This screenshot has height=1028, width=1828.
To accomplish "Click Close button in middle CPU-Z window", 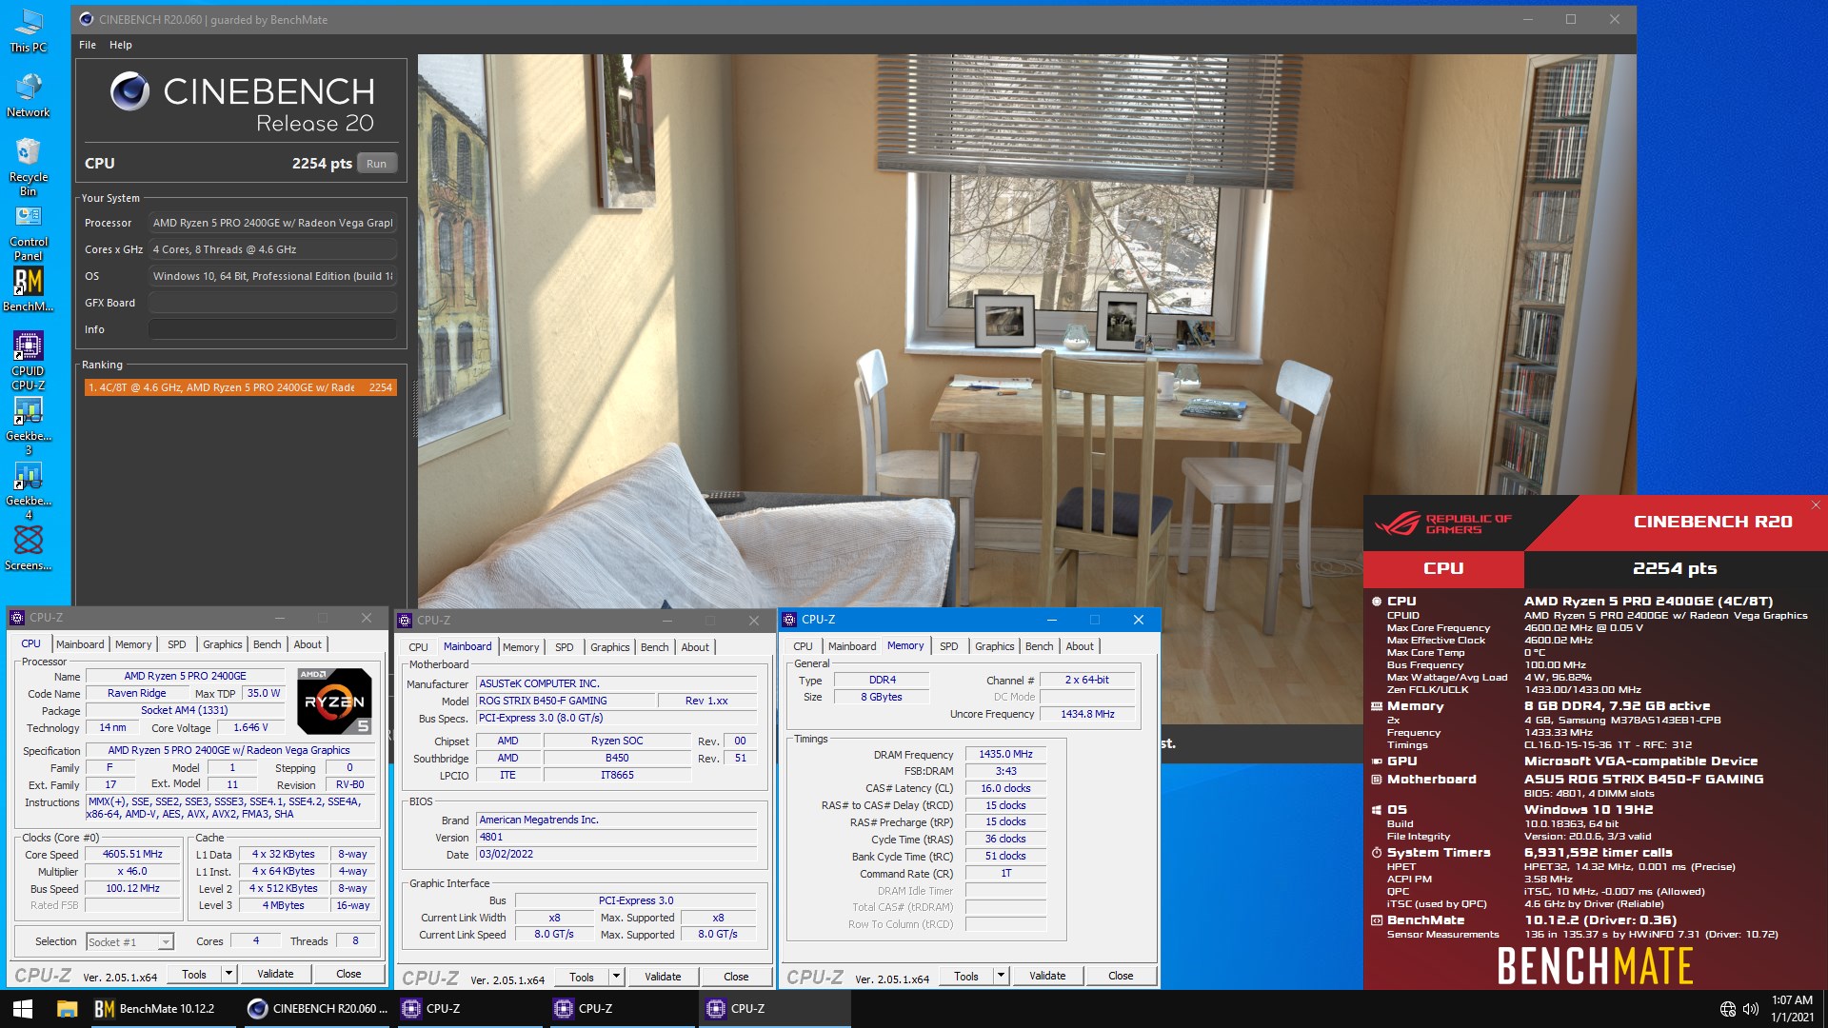I will click(x=736, y=977).
